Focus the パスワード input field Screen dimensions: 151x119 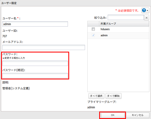pos(35,63)
